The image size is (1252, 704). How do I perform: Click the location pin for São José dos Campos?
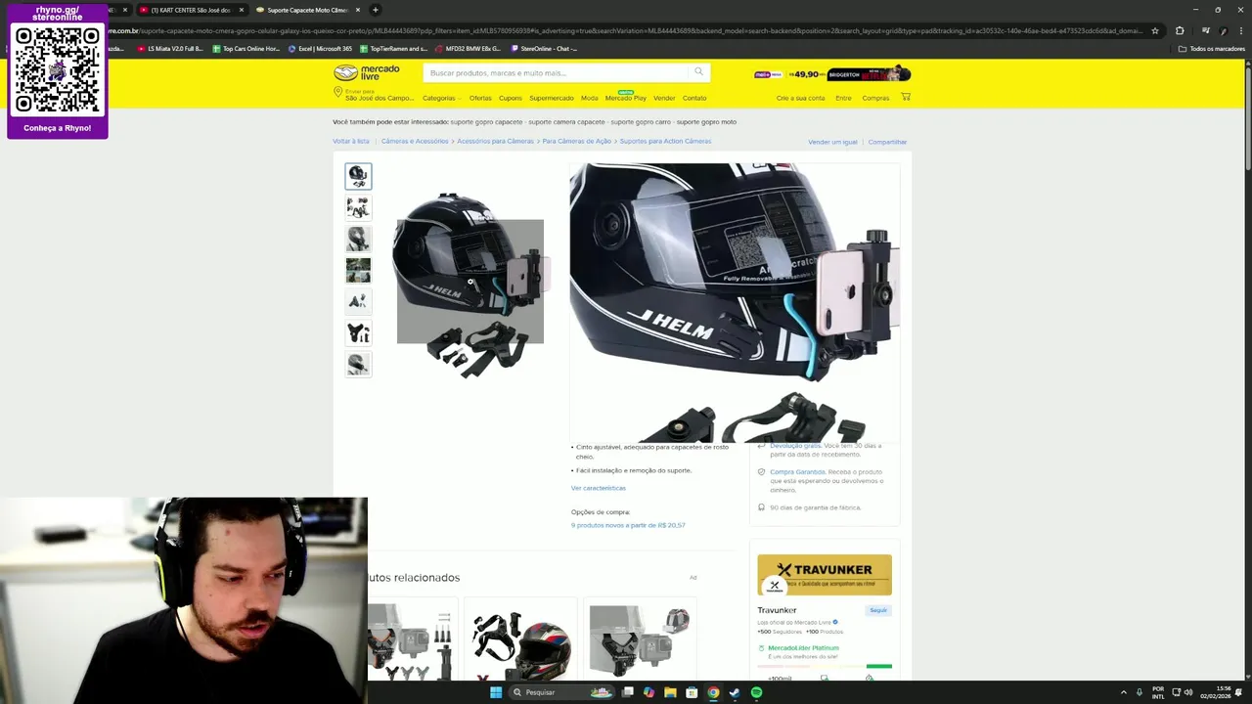tap(337, 94)
